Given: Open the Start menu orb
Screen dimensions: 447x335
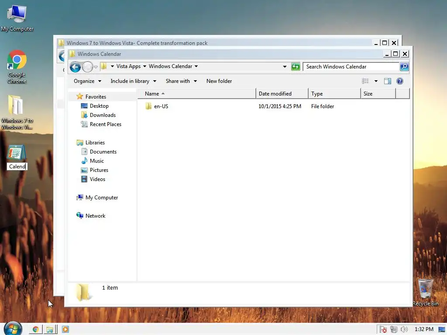Looking at the screenshot, I should [13, 329].
